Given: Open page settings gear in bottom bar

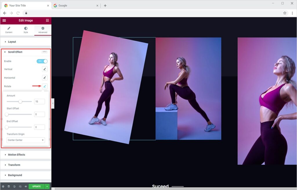Looking at the screenshot, I should tap(3, 187).
